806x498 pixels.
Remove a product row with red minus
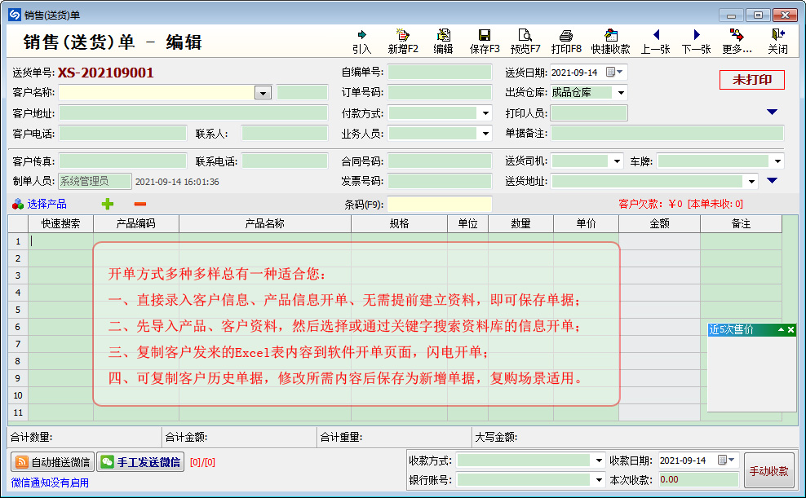click(139, 205)
